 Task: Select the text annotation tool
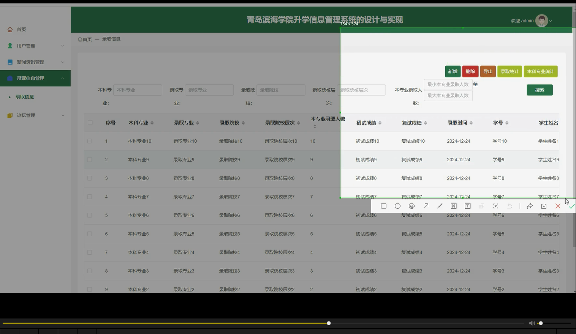tap(467, 206)
